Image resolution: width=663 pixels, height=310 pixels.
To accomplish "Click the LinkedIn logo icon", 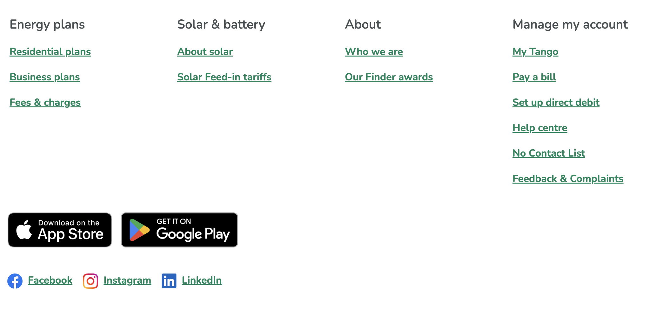I will (169, 281).
